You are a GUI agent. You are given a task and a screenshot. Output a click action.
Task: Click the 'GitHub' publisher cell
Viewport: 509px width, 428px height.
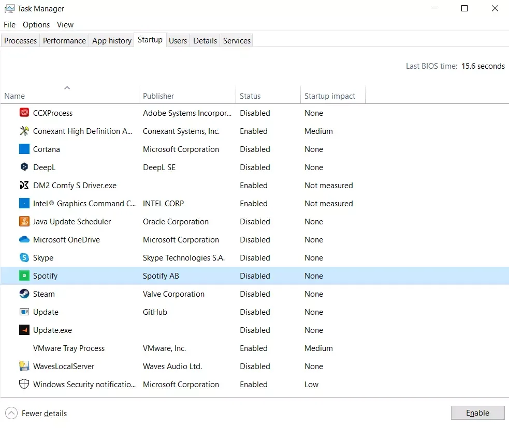[x=155, y=312]
